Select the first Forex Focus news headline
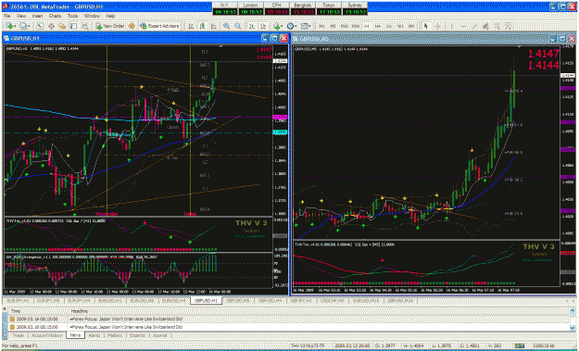The width and height of the screenshot is (579, 351). [x=126, y=319]
